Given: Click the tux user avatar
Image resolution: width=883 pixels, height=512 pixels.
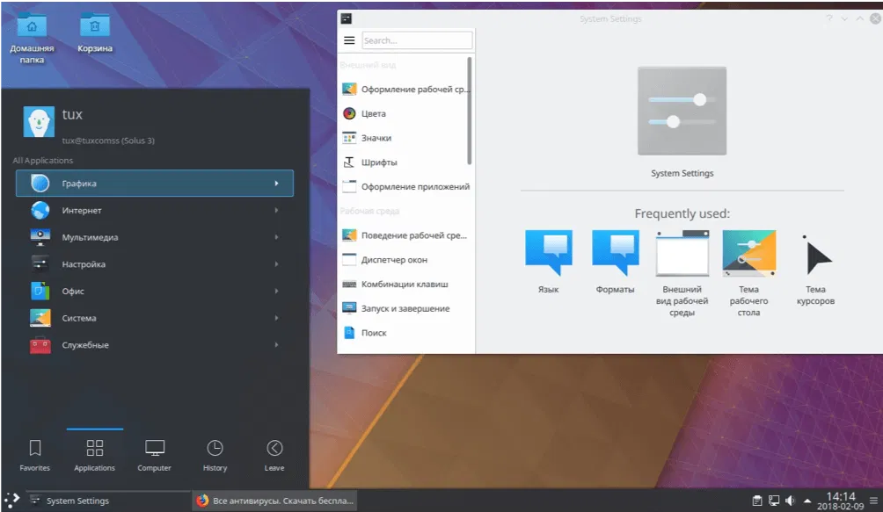Looking at the screenshot, I should [x=39, y=121].
